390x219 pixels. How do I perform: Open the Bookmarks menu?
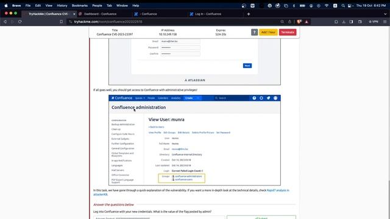(80, 5)
